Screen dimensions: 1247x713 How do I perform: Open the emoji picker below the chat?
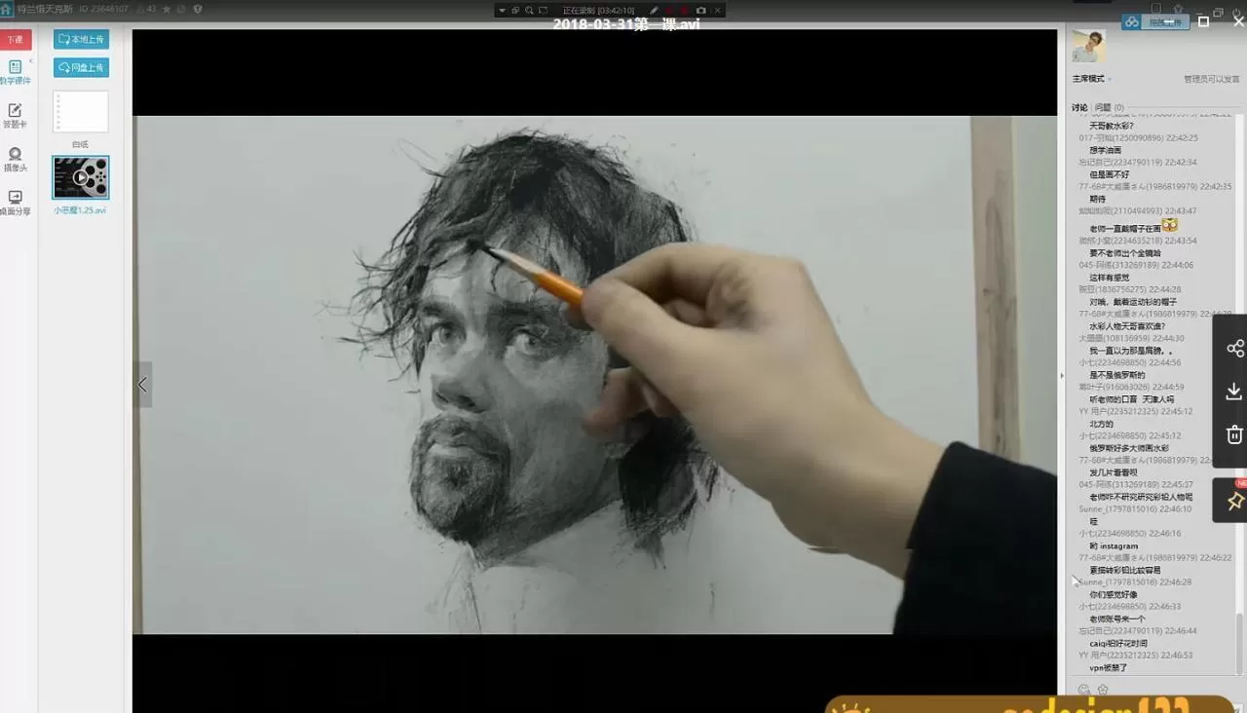[x=1084, y=690]
